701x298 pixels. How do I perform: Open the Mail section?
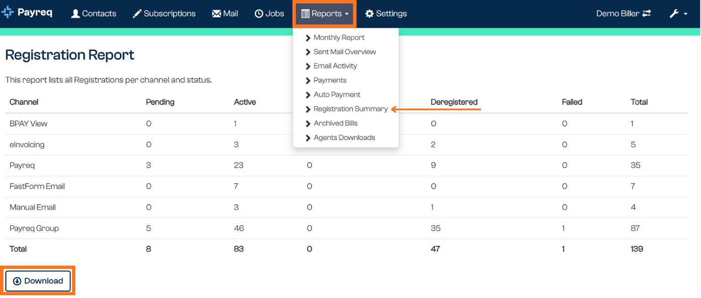(x=225, y=14)
